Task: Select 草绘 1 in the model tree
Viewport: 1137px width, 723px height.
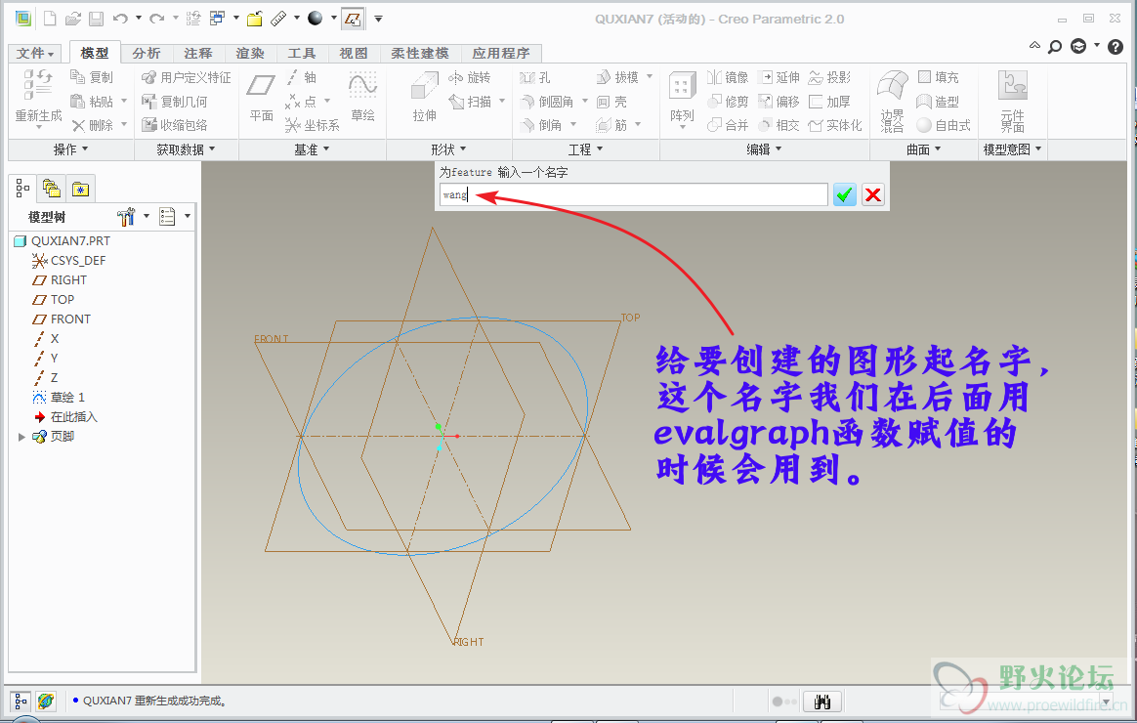Action: pos(59,398)
